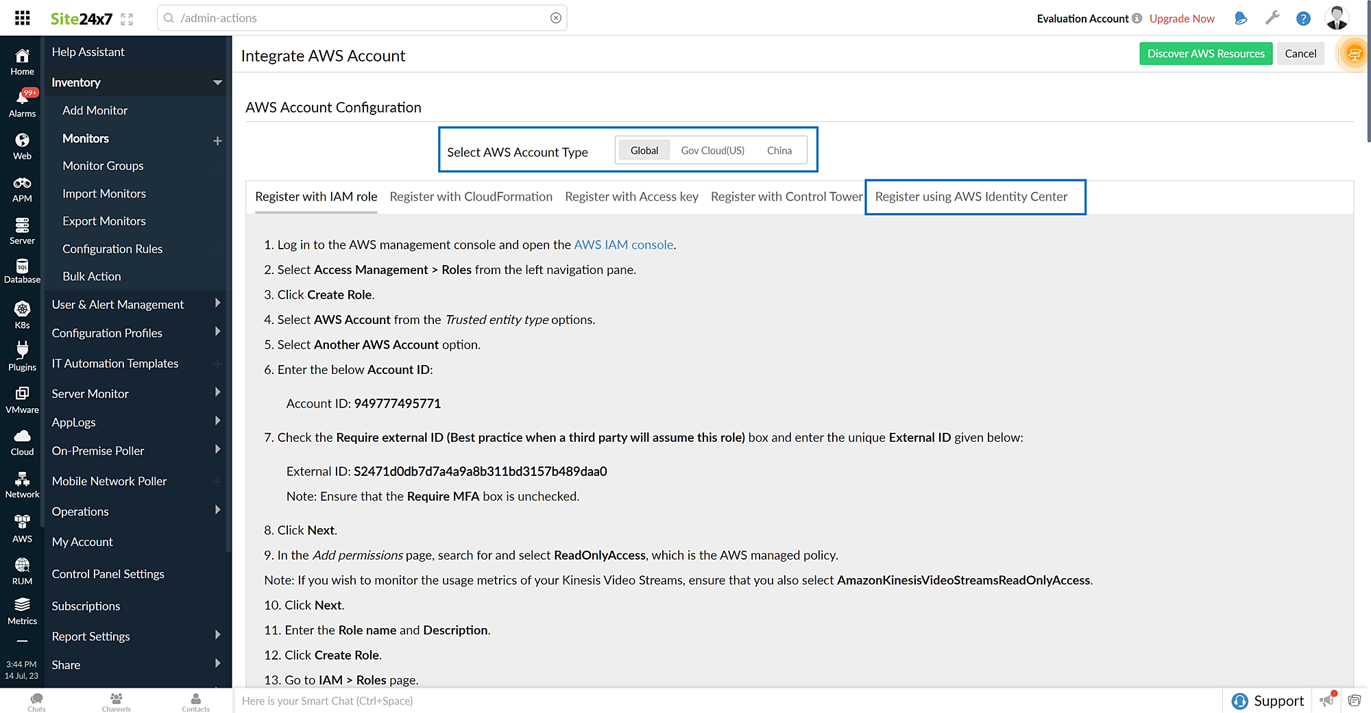Click the /admin-actions search field

click(x=362, y=18)
